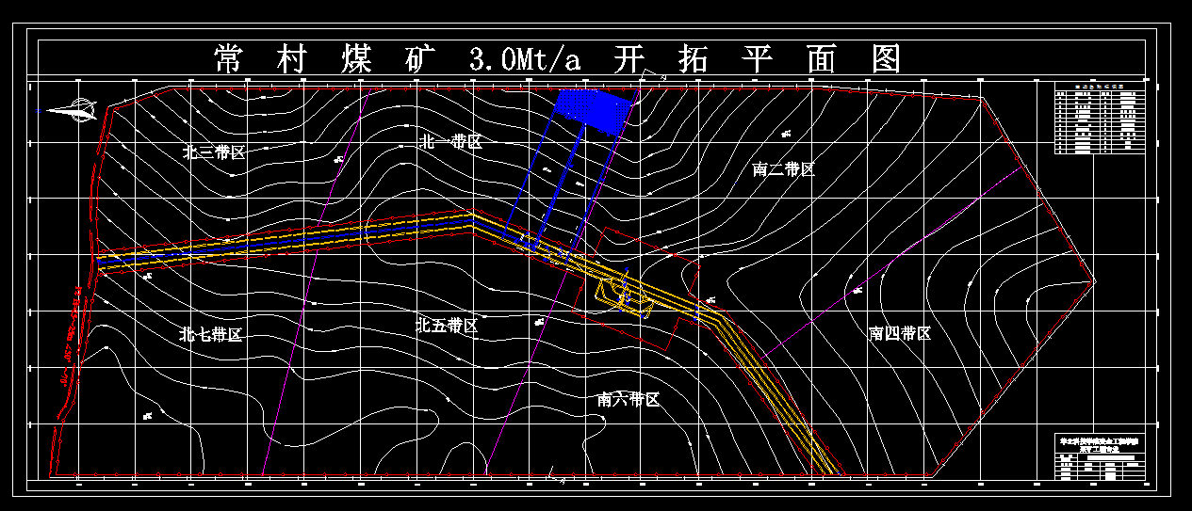Screen dimensions: 1192x511
Task: Click the title block at bottom right
Action: point(1102,458)
